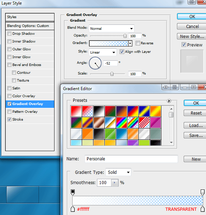
Task: Click Load in the Gradient Editor
Action: [x=195, y=125]
